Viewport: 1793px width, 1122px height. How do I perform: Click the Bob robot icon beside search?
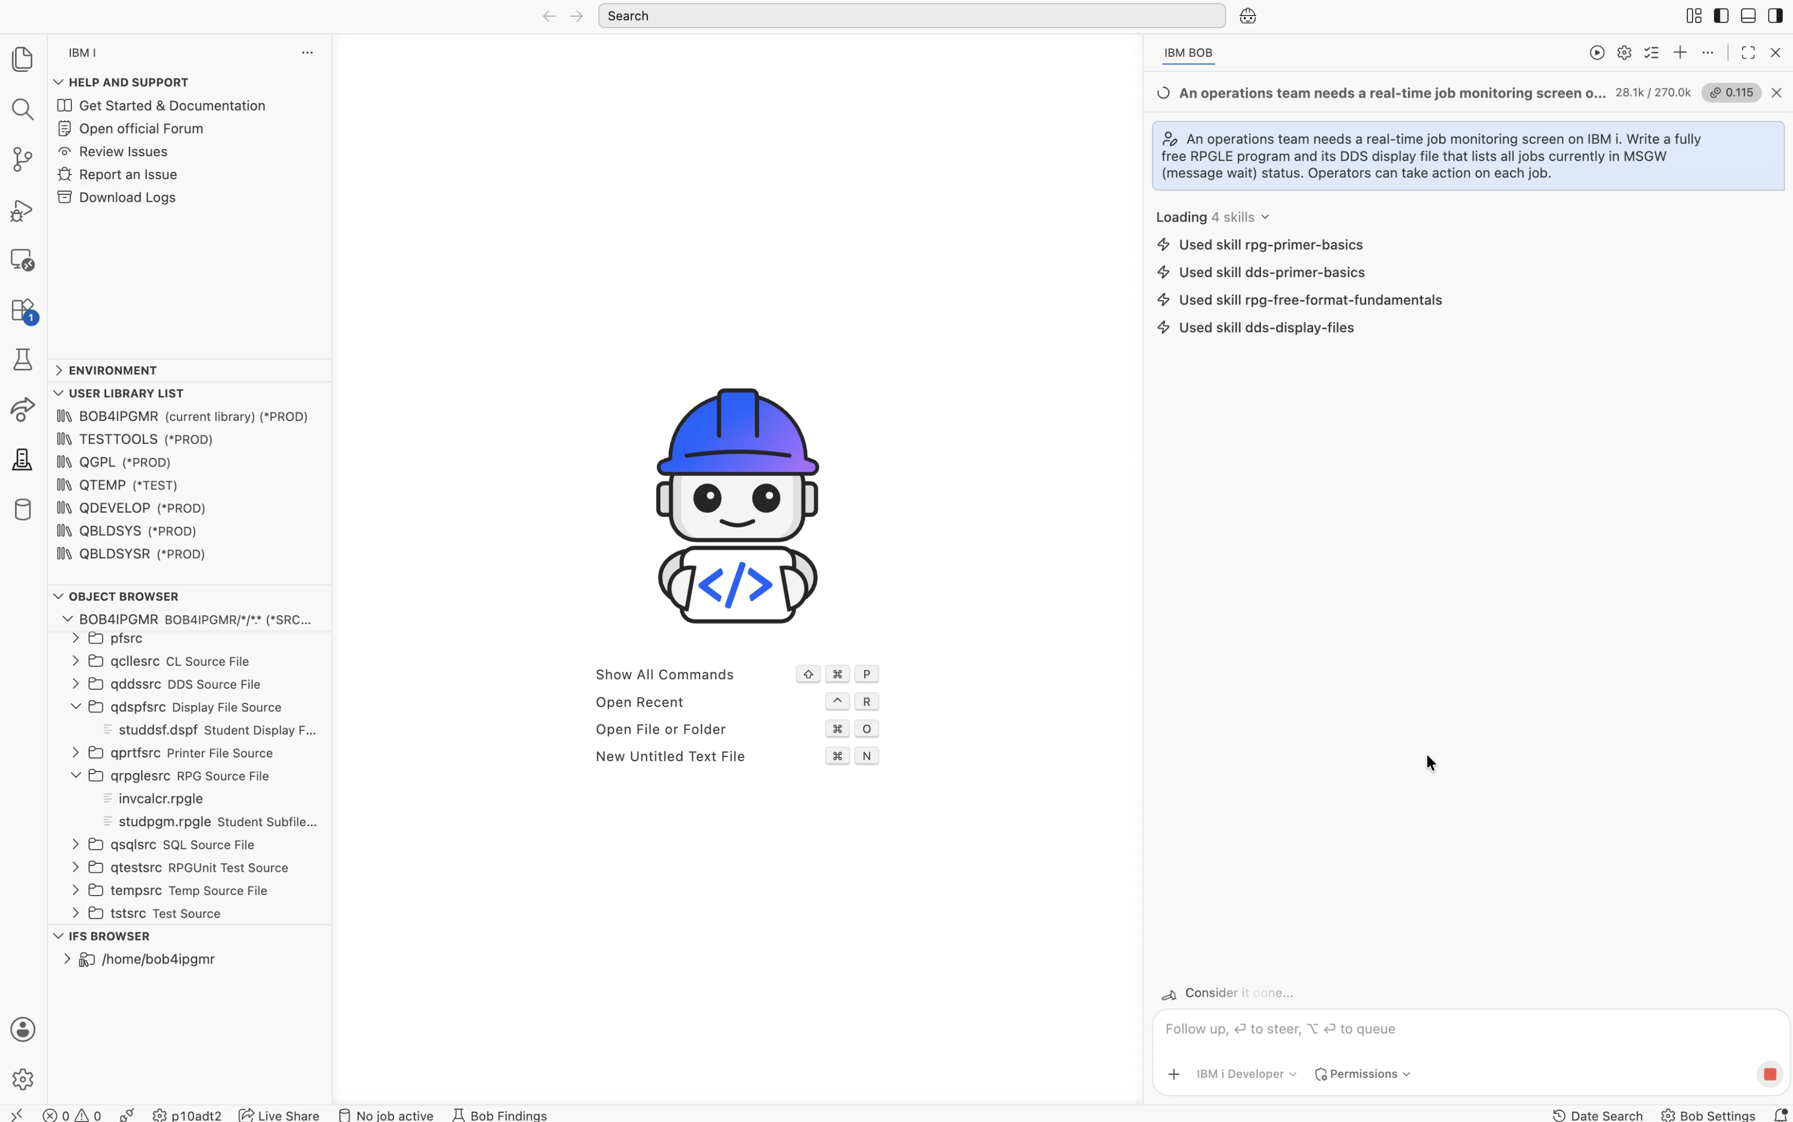click(1248, 16)
